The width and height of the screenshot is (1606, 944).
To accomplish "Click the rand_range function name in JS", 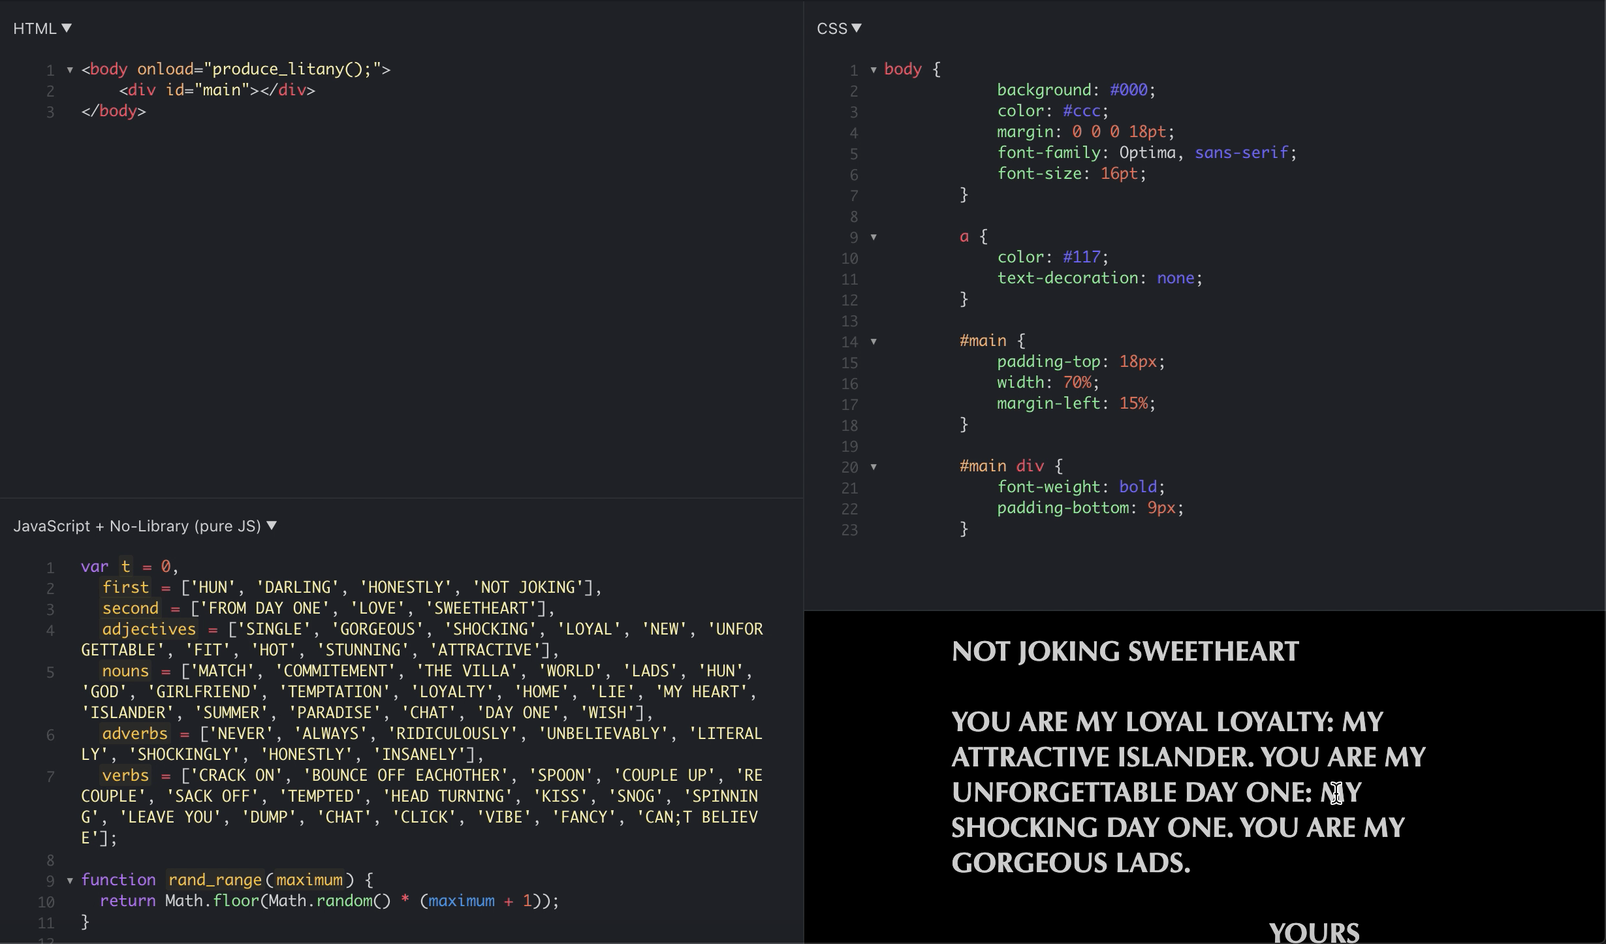I will (x=215, y=879).
